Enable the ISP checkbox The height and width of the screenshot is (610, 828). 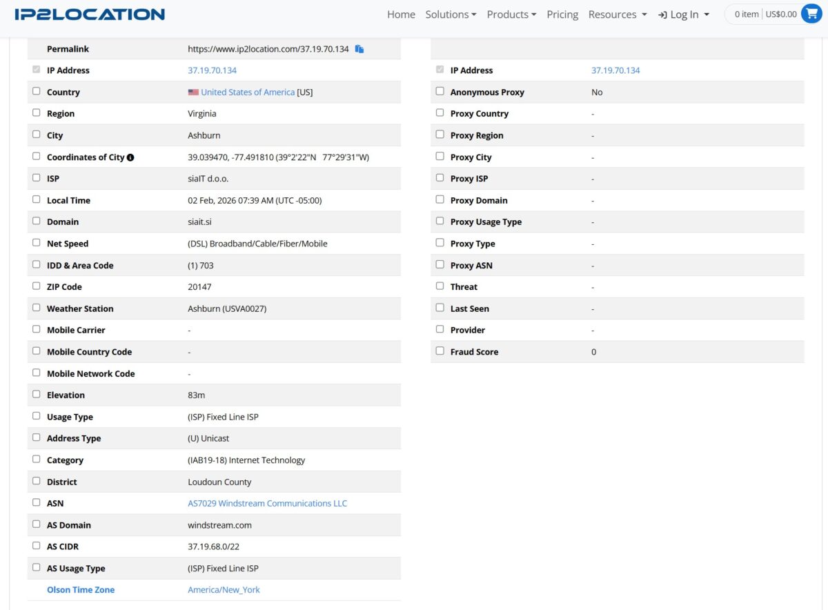tap(36, 177)
